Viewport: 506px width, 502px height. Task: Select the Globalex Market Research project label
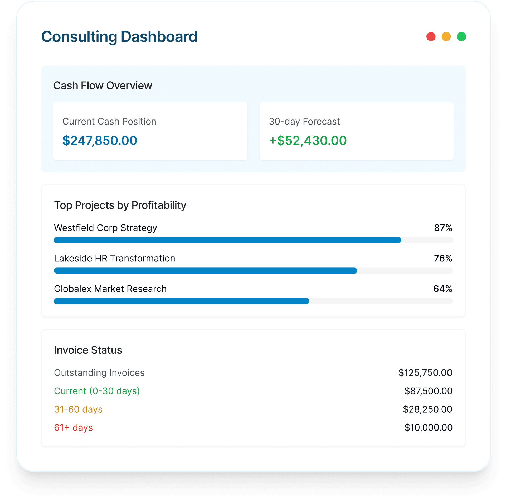[x=110, y=289]
